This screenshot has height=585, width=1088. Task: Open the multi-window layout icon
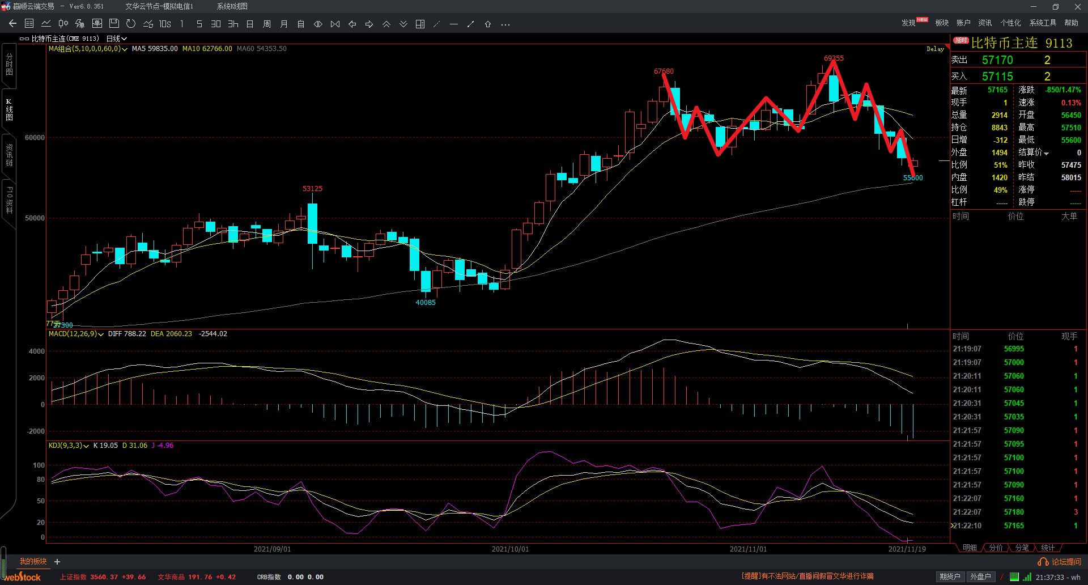tap(420, 24)
